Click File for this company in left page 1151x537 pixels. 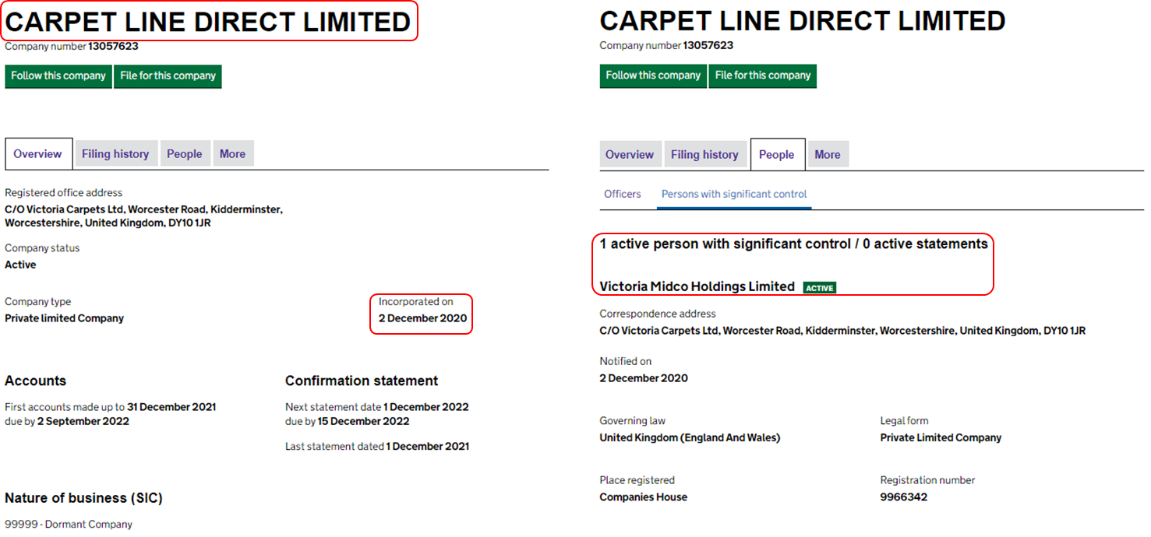pos(168,76)
